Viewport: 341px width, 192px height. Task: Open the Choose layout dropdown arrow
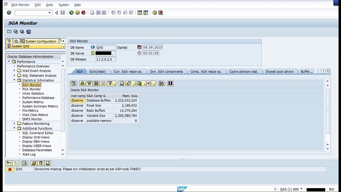pyautogui.click(x=154, y=84)
